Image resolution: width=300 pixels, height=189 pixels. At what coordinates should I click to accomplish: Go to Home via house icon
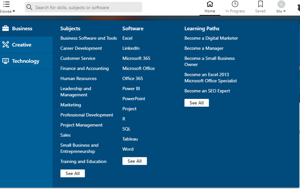210,4
